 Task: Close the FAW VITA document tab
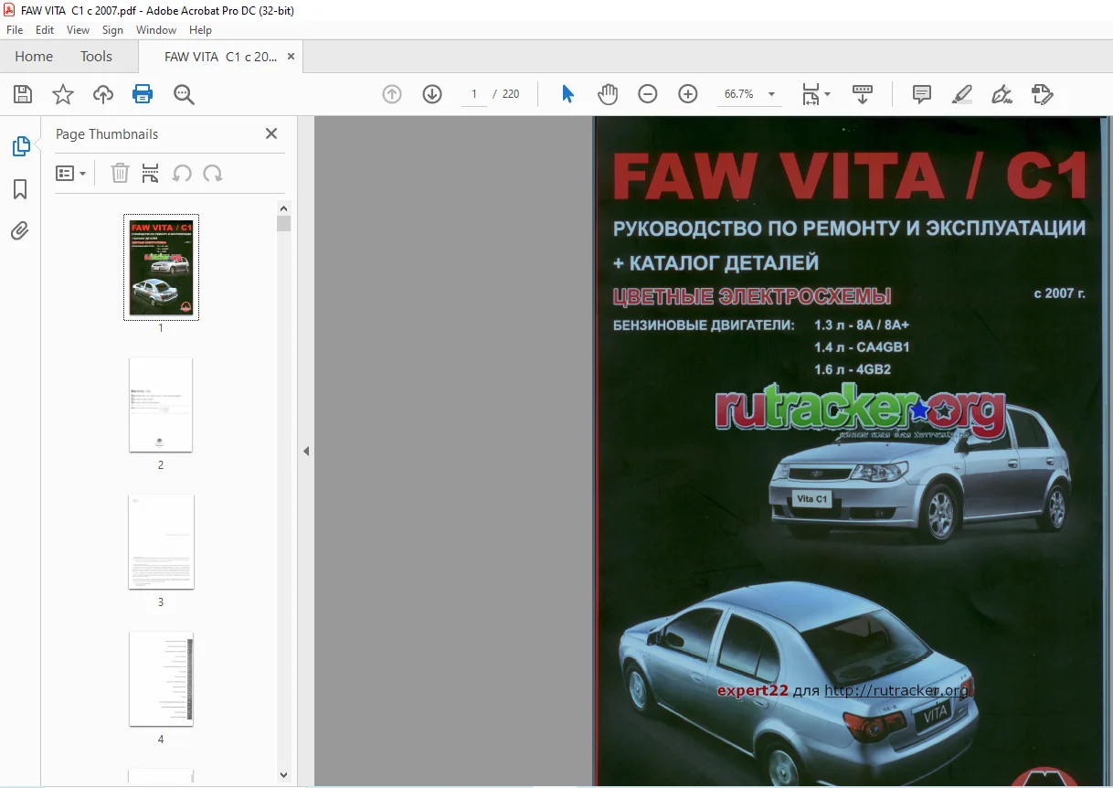pos(291,56)
